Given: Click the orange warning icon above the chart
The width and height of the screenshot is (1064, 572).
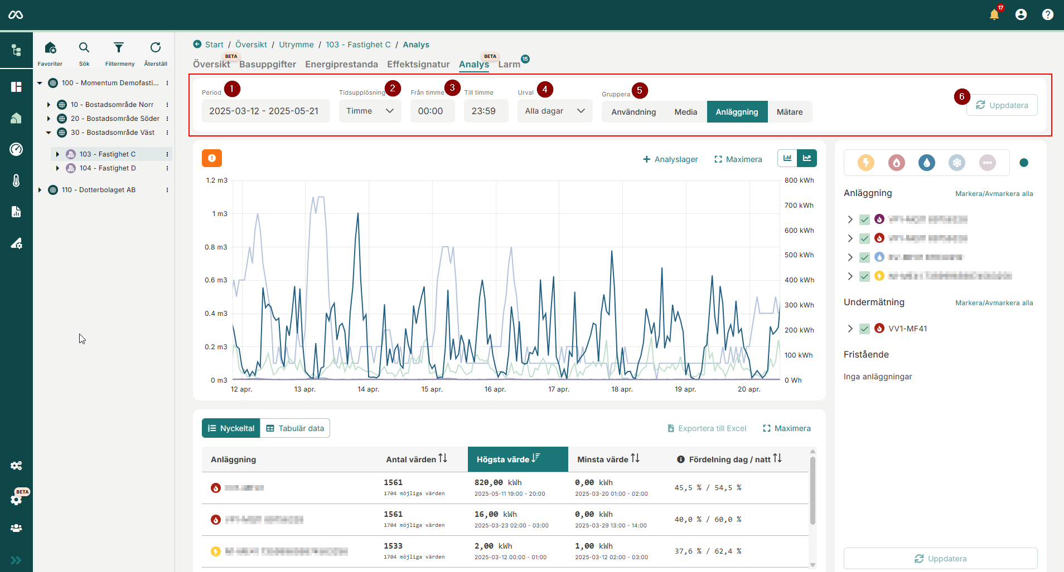Looking at the screenshot, I should [212, 158].
